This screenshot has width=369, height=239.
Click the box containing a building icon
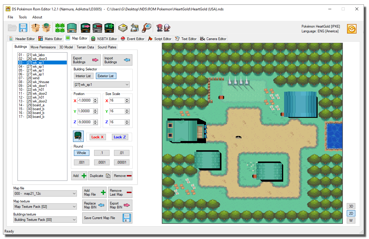(x=46, y=28)
